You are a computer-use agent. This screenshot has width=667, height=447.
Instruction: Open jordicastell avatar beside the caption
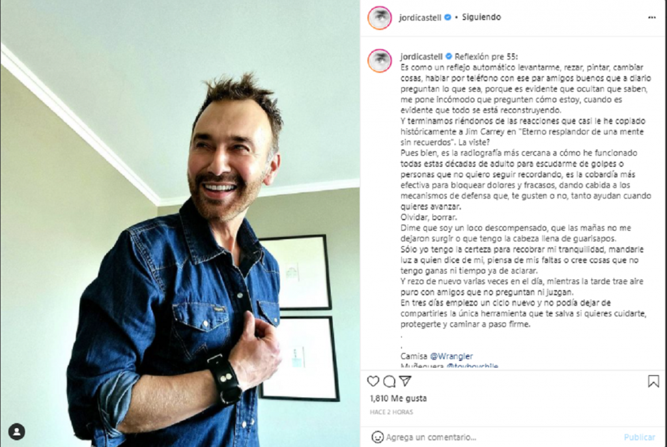tap(380, 61)
